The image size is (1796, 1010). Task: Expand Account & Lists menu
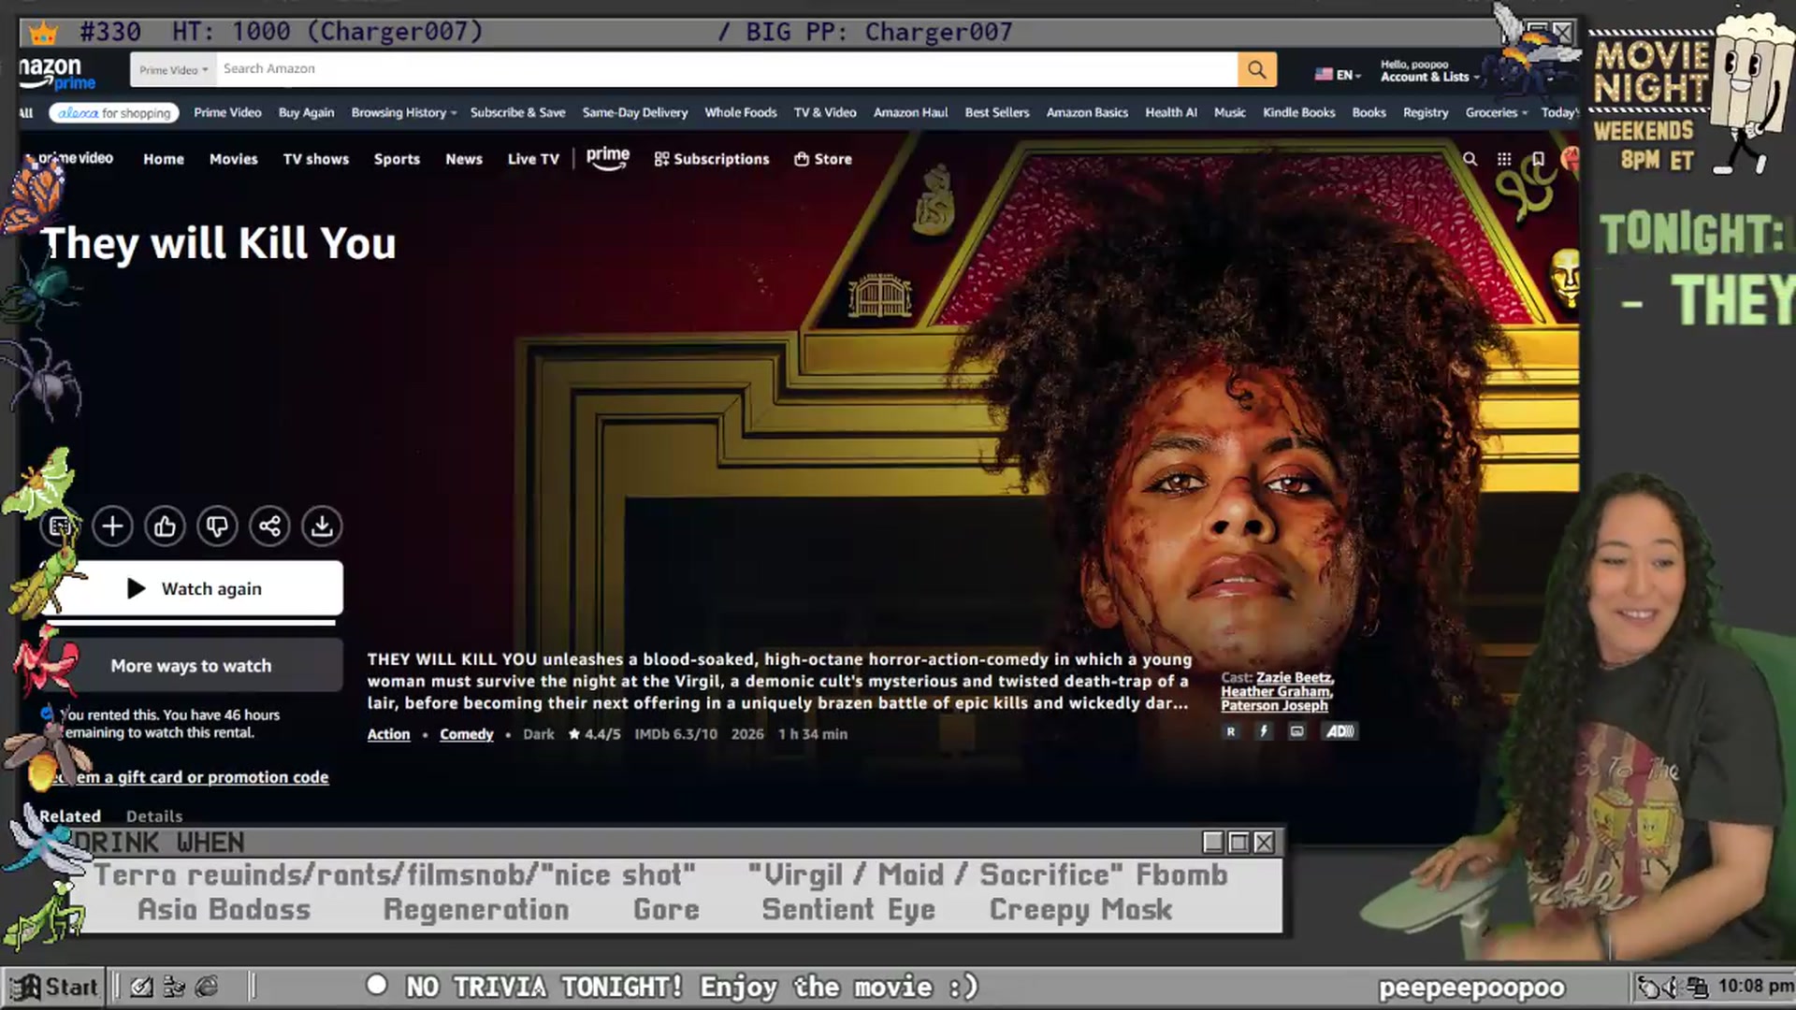[x=1429, y=71]
